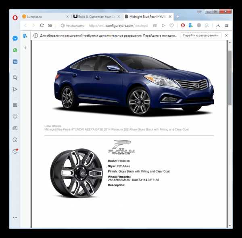Click the snapshot camera icon in address bar
Viewport: 242px width, 238px height.
[x=155, y=25]
